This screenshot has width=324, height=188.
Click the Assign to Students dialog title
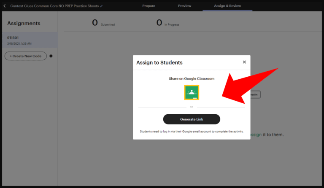(159, 62)
